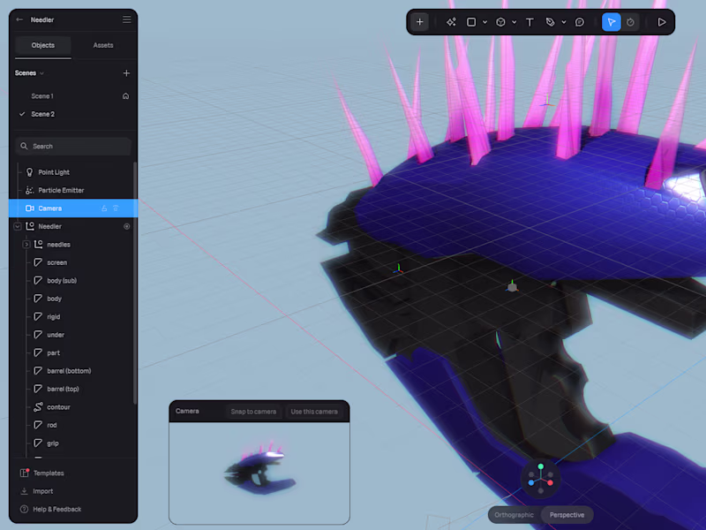Switch to the Objects tab
The image size is (706, 530).
click(x=42, y=46)
